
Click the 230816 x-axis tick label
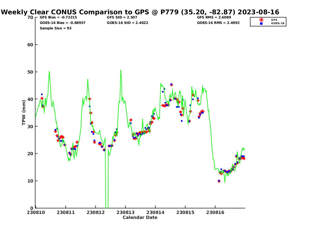pyautogui.click(x=215, y=212)
